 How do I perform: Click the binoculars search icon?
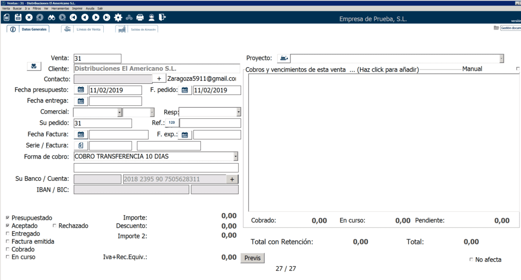pos(51,17)
